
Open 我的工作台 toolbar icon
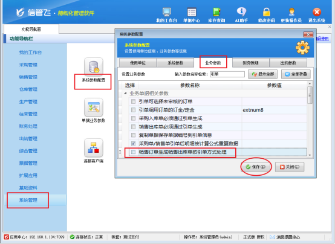[x=166, y=12]
